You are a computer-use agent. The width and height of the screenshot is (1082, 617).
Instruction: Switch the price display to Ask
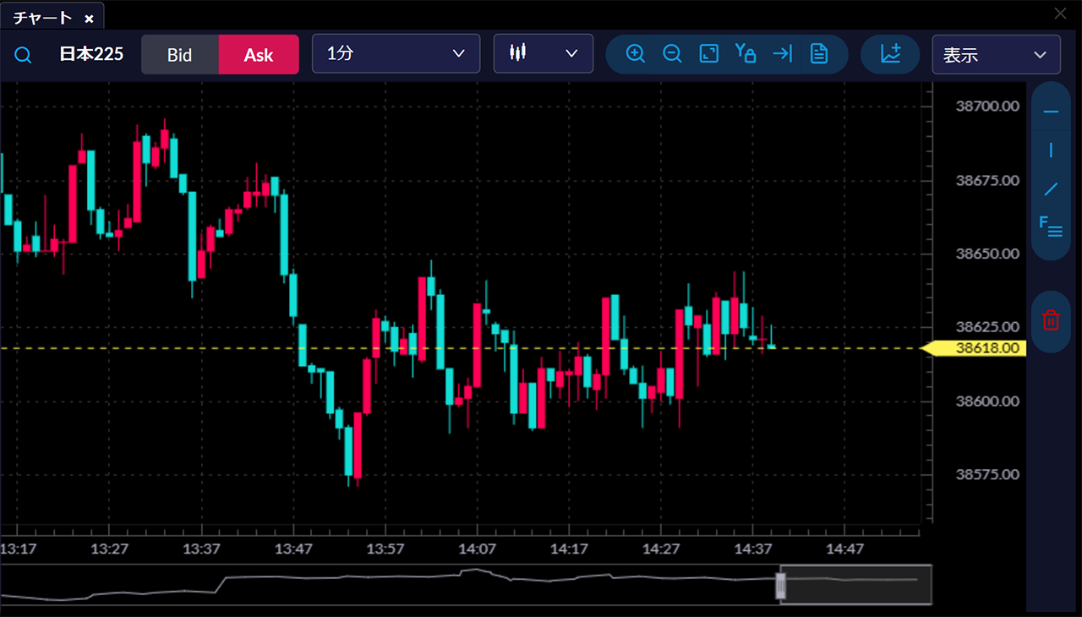click(259, 55)
